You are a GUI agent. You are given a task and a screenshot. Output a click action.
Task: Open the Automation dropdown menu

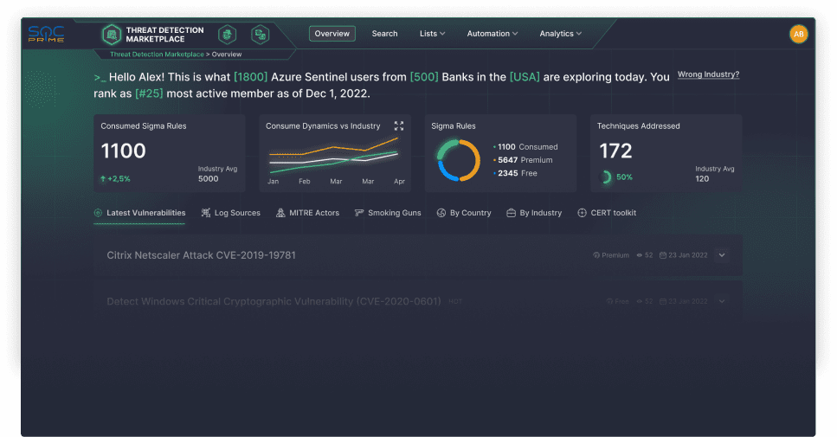[x=493, y=34]
